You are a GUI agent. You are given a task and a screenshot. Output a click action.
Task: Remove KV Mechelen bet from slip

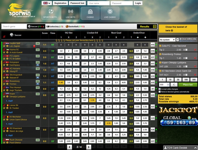(195, 75)
